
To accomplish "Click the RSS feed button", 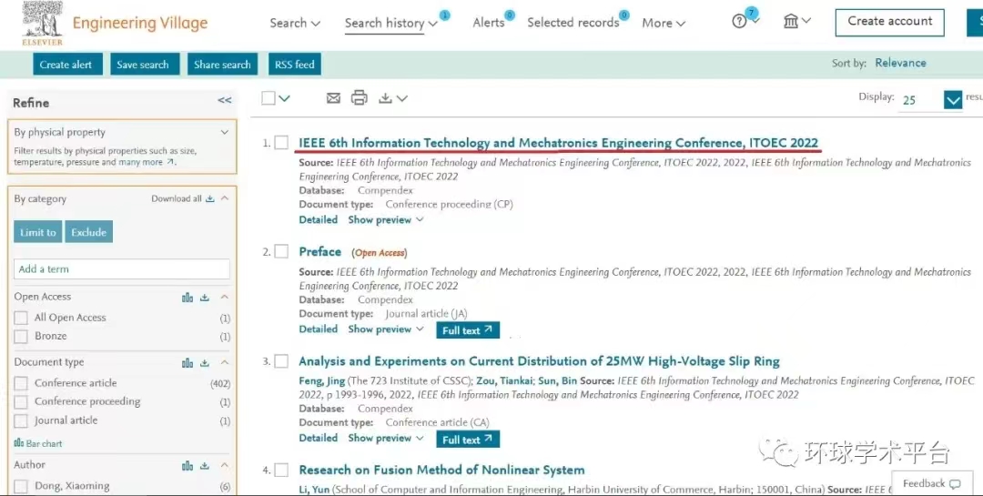I will [295, 64].
